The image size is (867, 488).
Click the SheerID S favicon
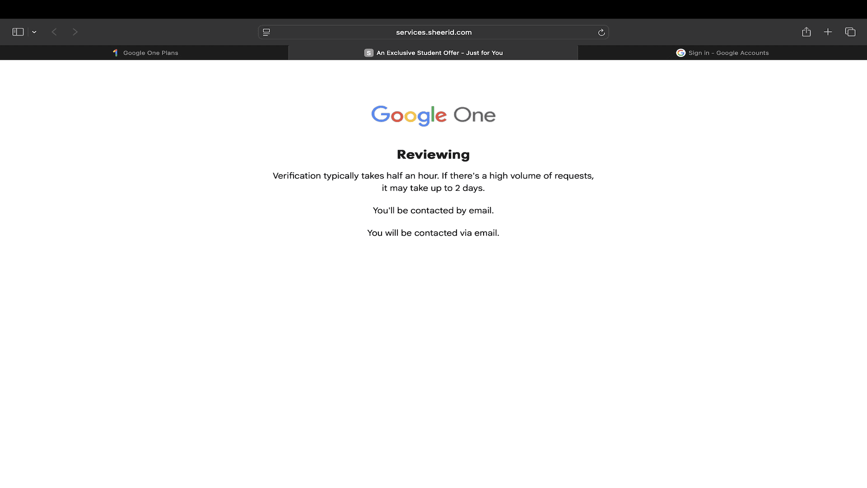pos(369,53)
